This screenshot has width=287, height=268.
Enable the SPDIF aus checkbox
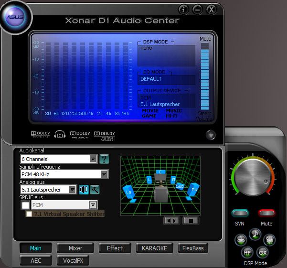(x=25, y=205)
